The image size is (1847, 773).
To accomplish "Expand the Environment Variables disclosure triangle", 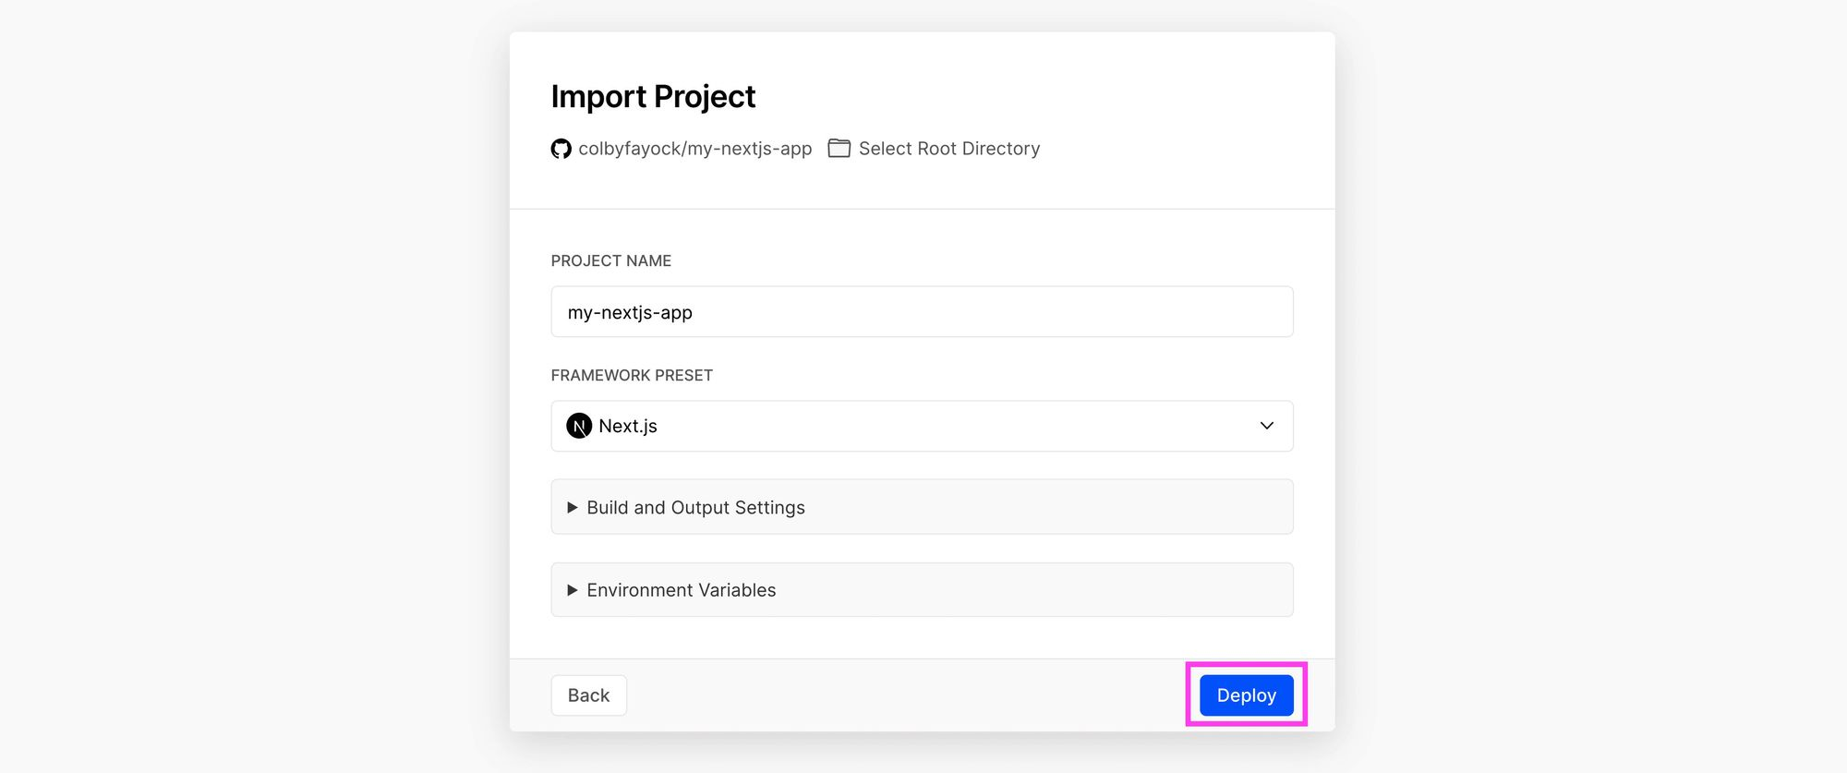I will tap(572, 590).
